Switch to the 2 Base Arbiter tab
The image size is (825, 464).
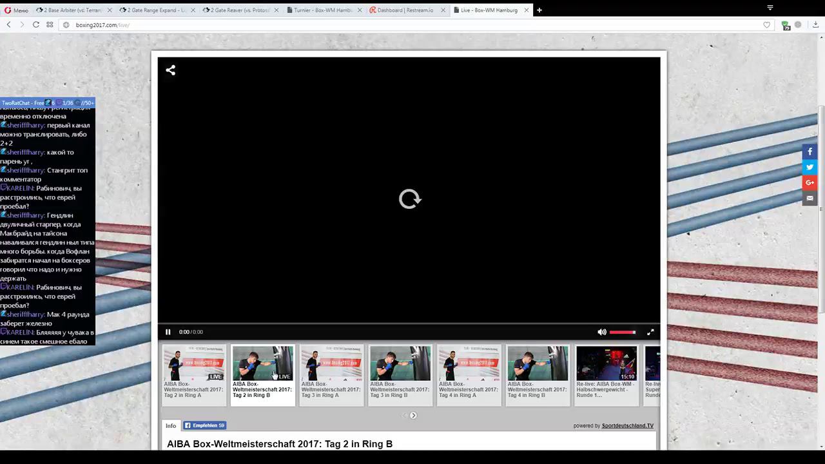point(73,10)
